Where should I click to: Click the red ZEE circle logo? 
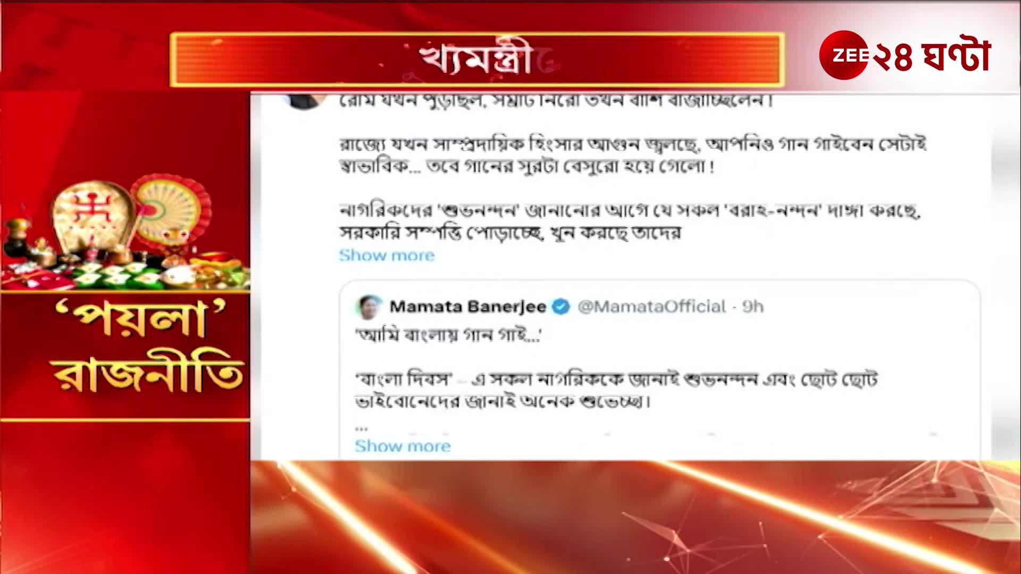tap(844, 55)
